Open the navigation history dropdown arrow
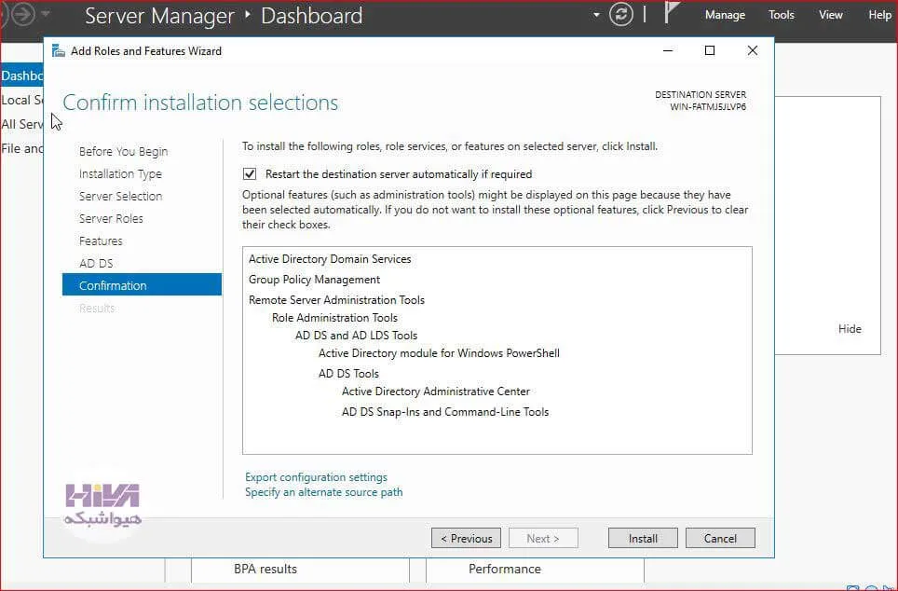This screenshot has height=591, width=898. 46,14
